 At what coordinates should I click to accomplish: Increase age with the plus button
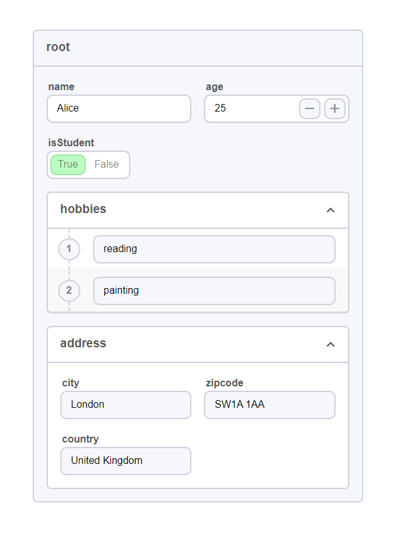click(335, 109)
